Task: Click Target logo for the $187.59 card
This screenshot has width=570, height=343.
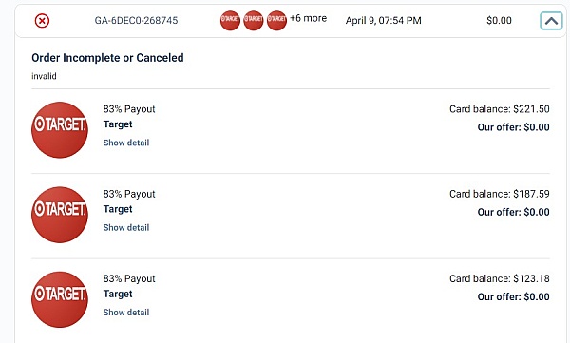Action: click(60, 215)
